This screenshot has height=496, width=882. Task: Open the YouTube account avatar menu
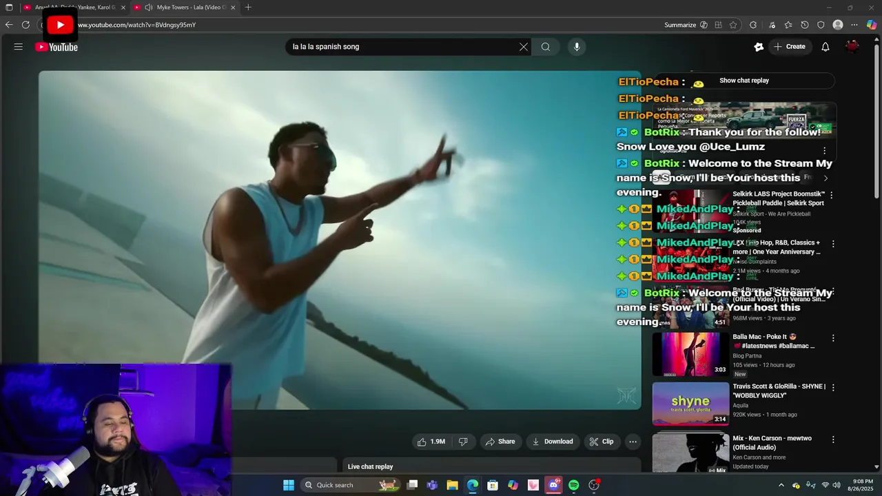[852, 47]
